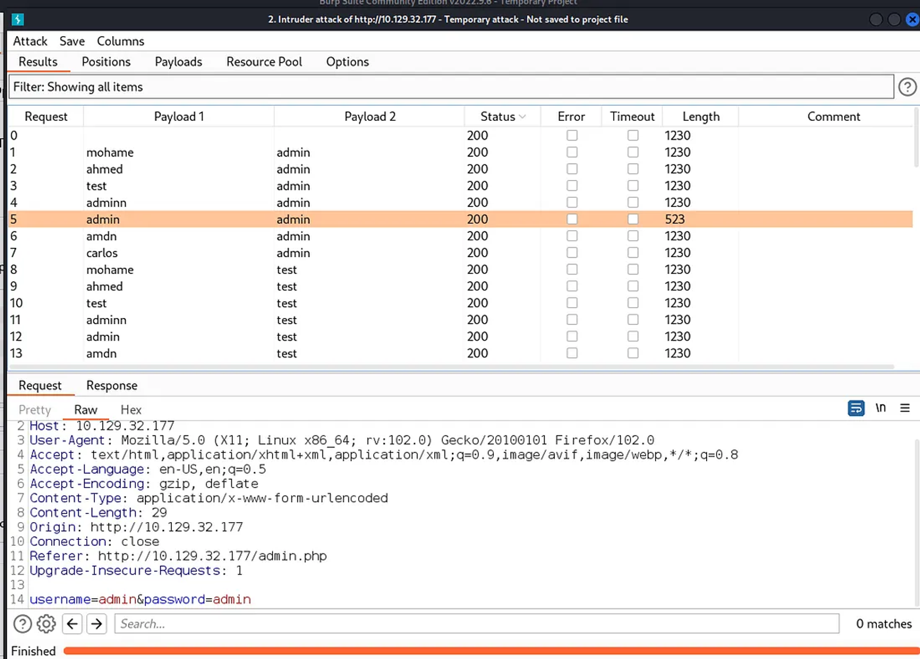
Task: Open the Attack menu
Action: pos(30,41)
